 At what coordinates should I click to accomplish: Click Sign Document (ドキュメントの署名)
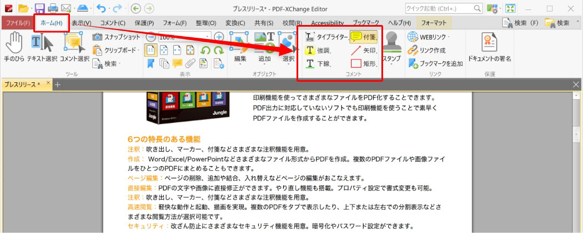[490, 47]
